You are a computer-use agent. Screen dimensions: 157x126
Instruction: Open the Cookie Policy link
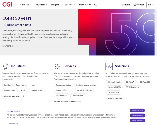coord(13,123)
